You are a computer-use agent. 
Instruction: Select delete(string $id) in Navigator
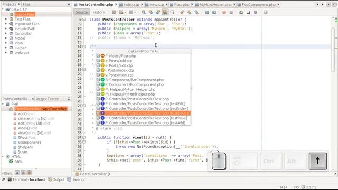coord(36,118)
